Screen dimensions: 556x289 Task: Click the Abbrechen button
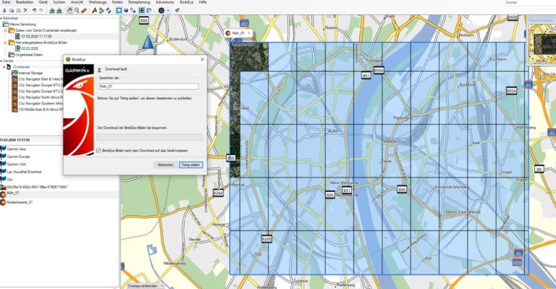coord(166,165)
